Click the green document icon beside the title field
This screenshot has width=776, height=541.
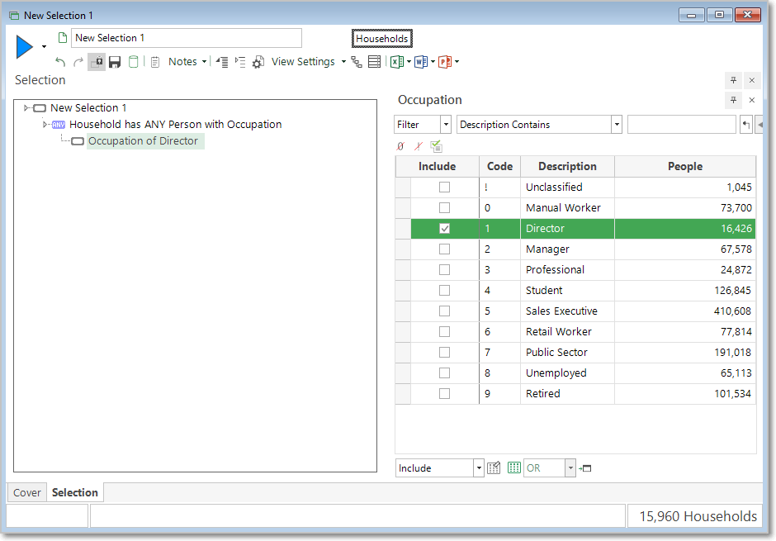63,38
